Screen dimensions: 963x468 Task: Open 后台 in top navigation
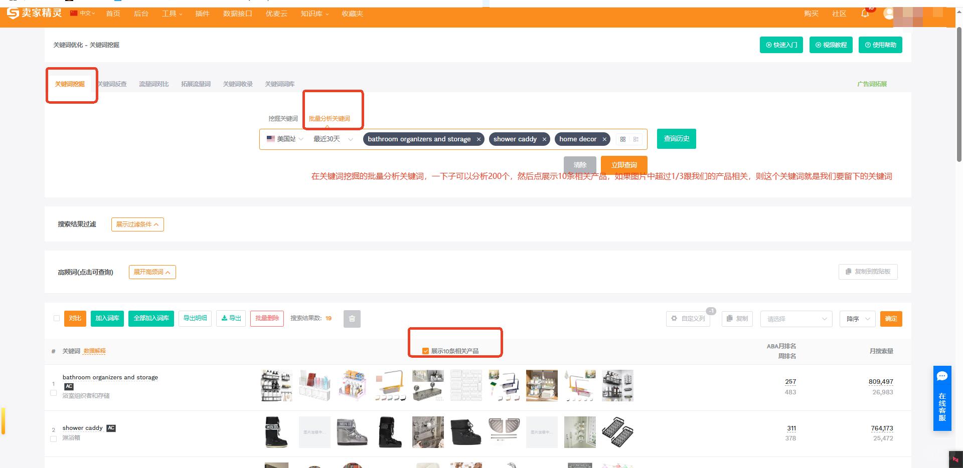[x=141, y=14]
